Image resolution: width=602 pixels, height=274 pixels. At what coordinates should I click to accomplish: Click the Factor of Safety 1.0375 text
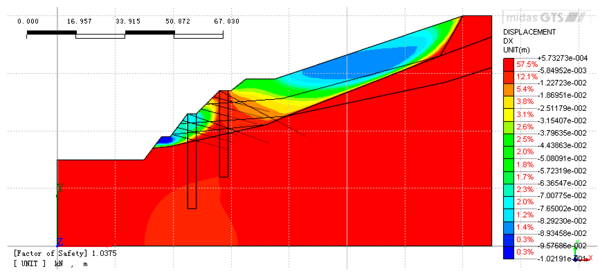click(x=65, y=253)
